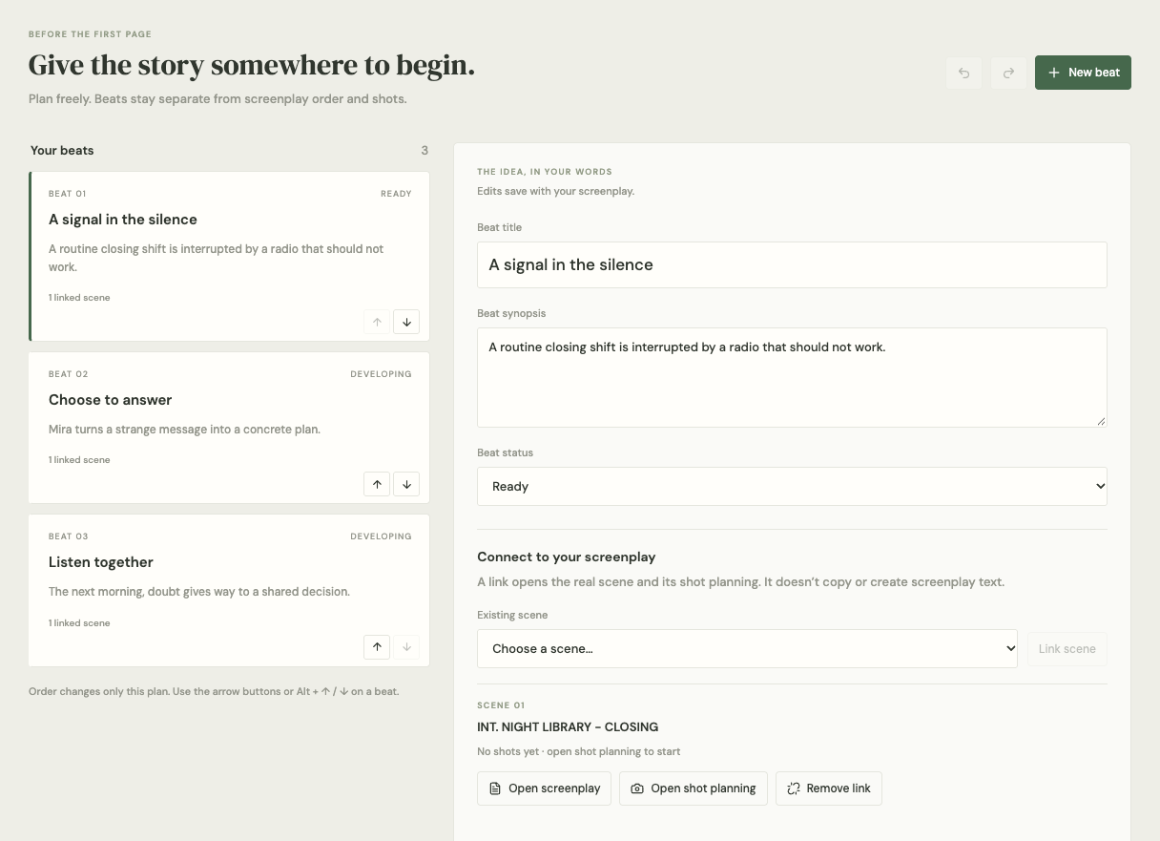Screen dimensions: 1160x841
Task: Click '1 linked scene' under Beat 03
Action: tap(79, 623)
